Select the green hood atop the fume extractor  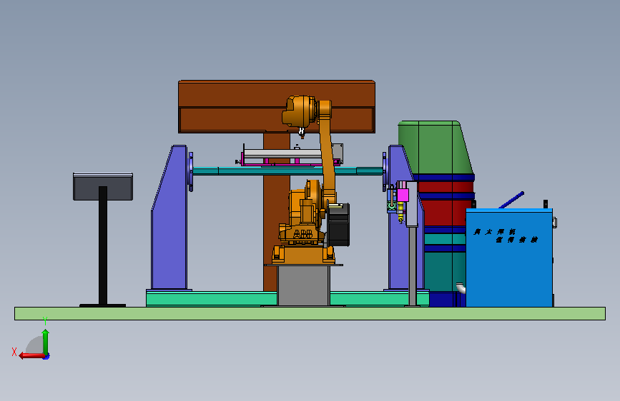[435, 147]
